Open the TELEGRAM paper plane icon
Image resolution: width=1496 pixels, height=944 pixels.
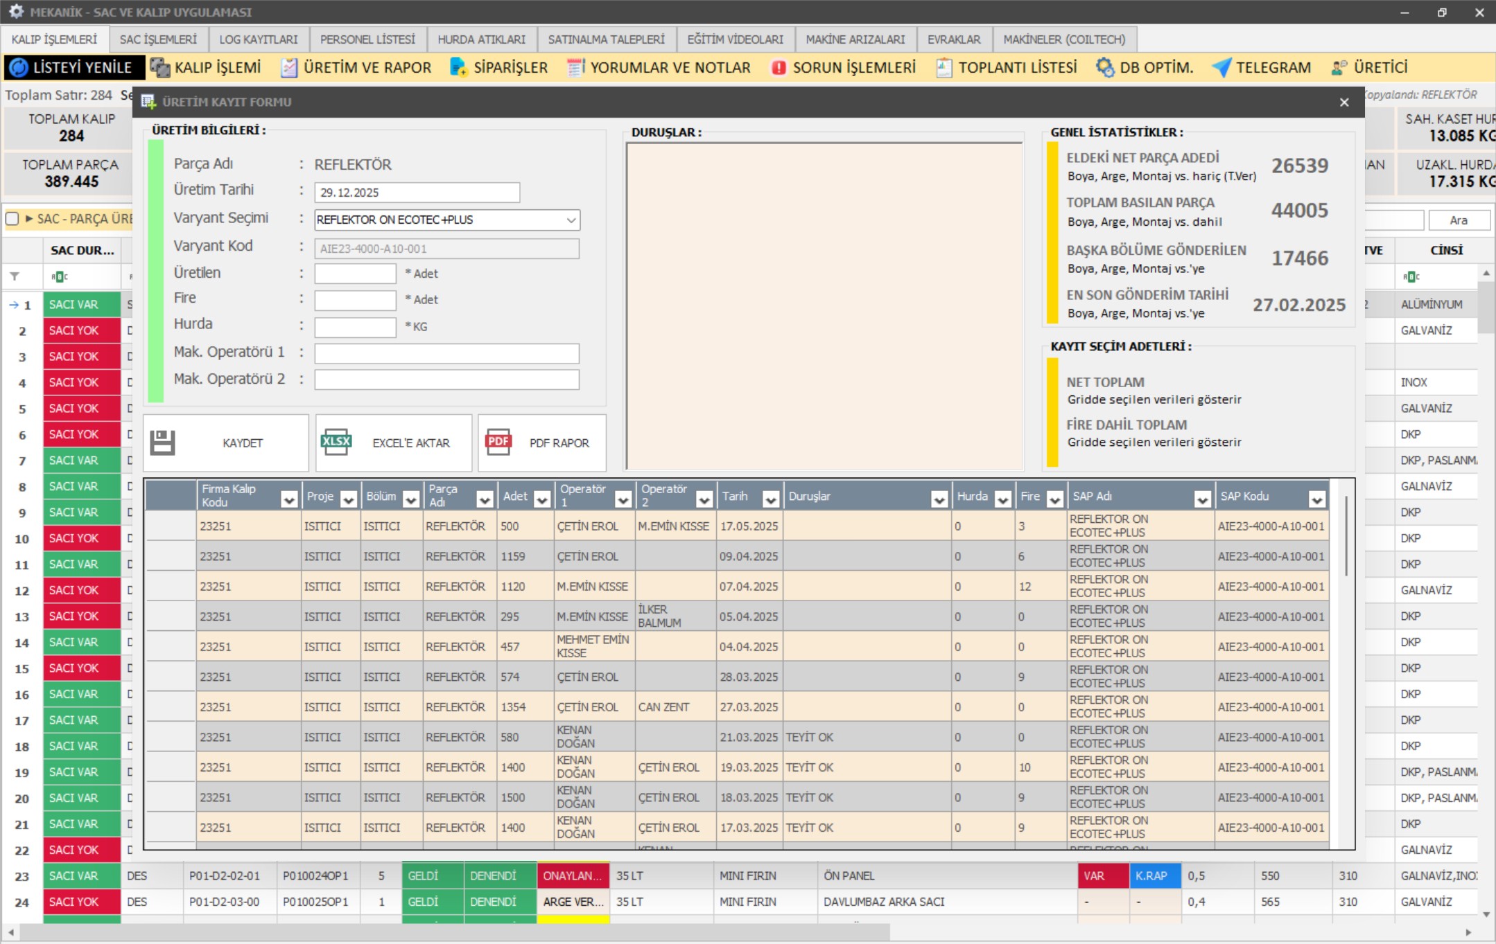coord(1221,67)
